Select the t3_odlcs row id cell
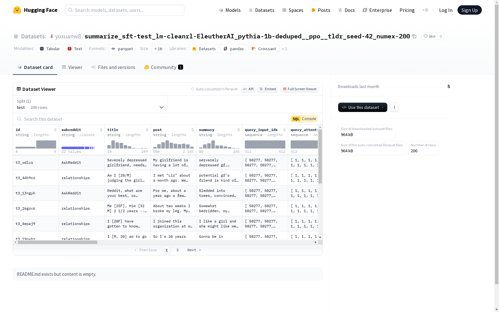Viewport: 499px width, 312px height. pos(36,163)
